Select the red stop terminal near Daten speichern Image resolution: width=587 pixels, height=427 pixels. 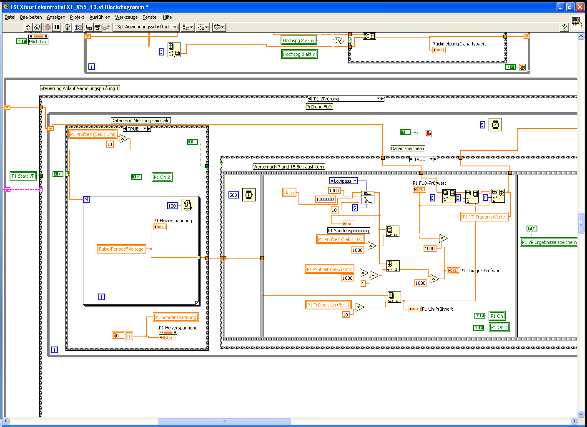click(x=428, y=134)
